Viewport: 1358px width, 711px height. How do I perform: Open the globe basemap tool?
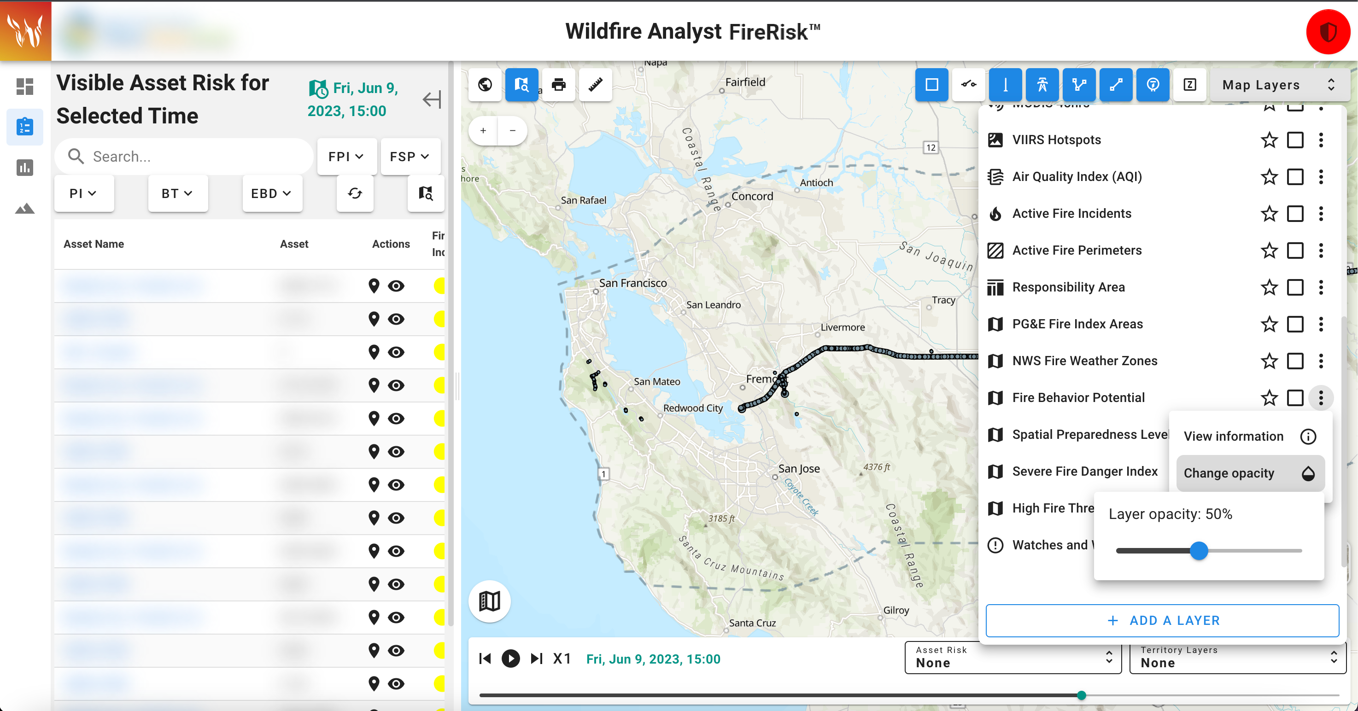pyautogui.click(x=485, y=84)
